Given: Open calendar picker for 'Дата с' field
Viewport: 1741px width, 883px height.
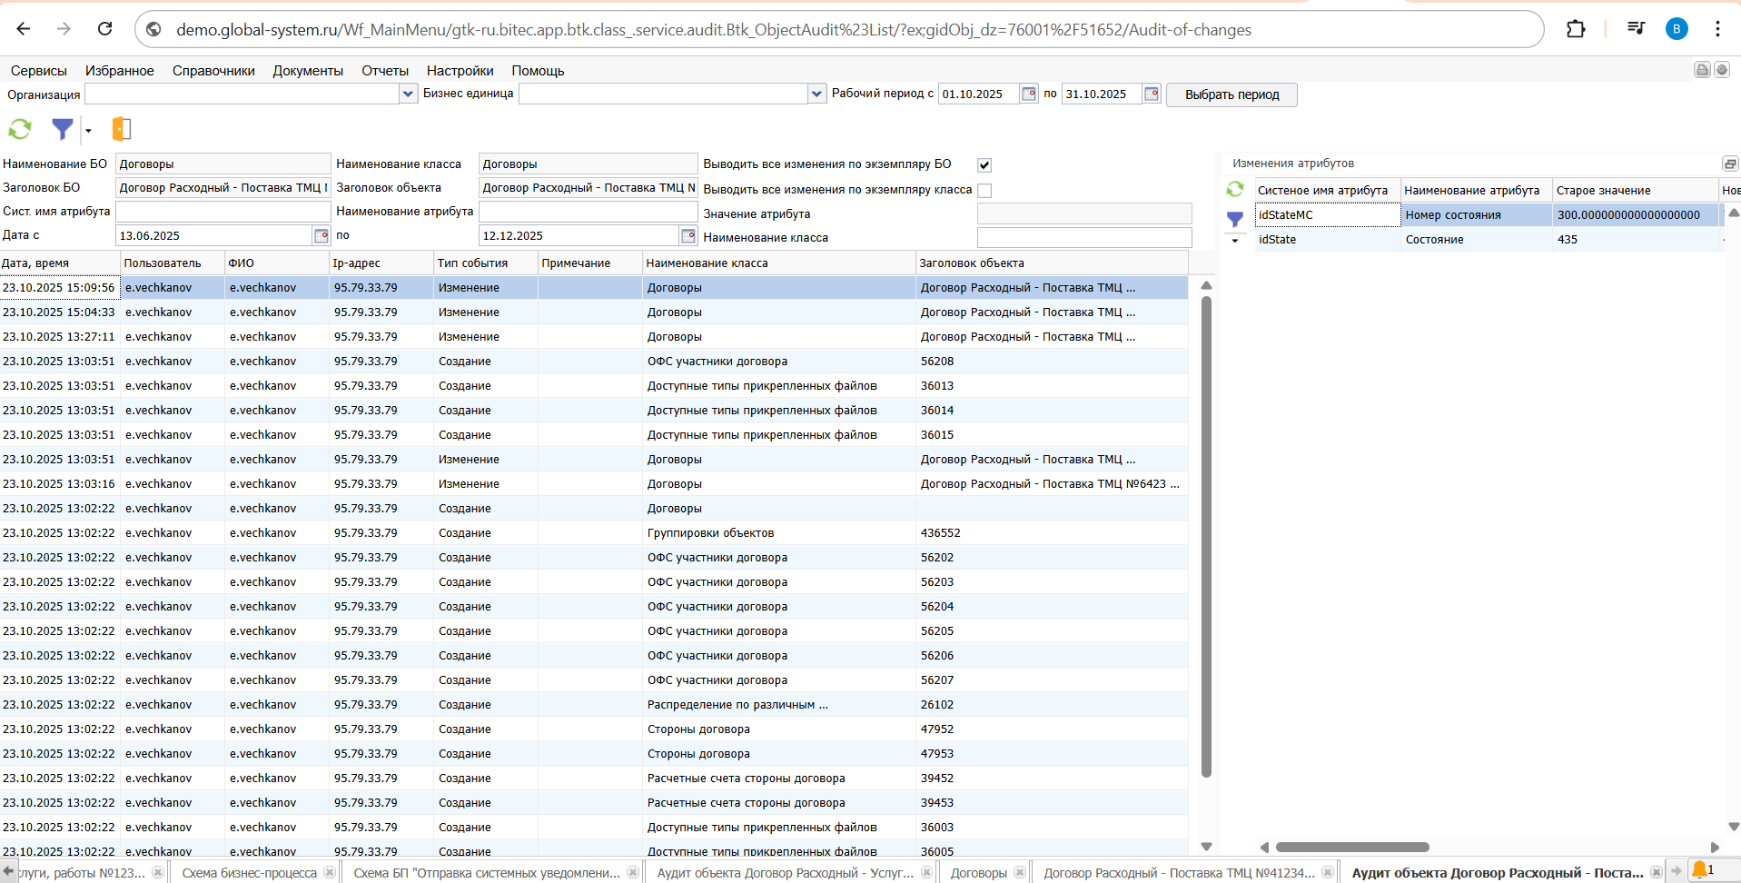Looking at the screenshot, I should pyautogui.click(x=321, y=236).
